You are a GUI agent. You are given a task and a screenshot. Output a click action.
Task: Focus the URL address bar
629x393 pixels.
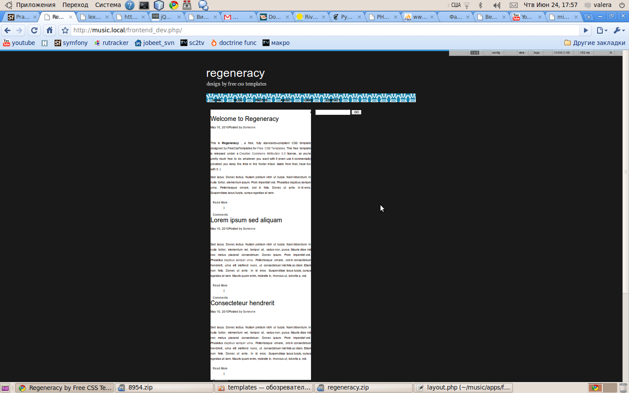(x=325, y=30)
